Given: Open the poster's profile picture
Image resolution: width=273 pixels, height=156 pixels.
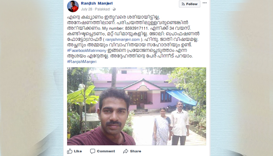Looking at the screenshot, I should [x=73, y=6].
